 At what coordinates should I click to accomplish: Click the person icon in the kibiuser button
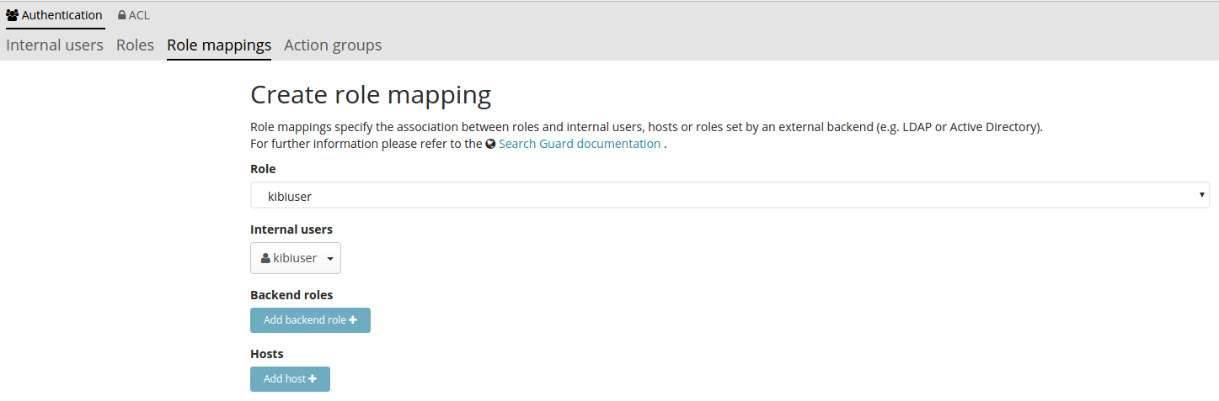(265, 258)
